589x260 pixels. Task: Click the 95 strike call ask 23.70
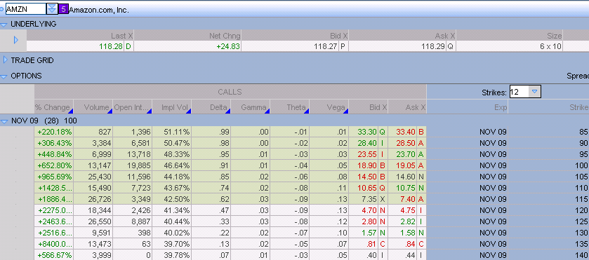pyautogui.click(x=406, y=154)
